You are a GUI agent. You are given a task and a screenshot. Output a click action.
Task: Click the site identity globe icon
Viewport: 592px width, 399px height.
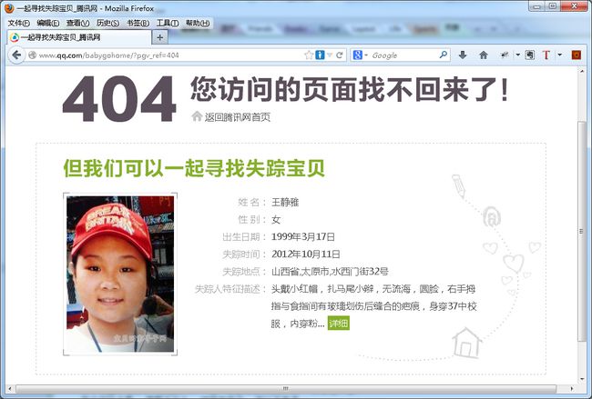tap(32, 55)
